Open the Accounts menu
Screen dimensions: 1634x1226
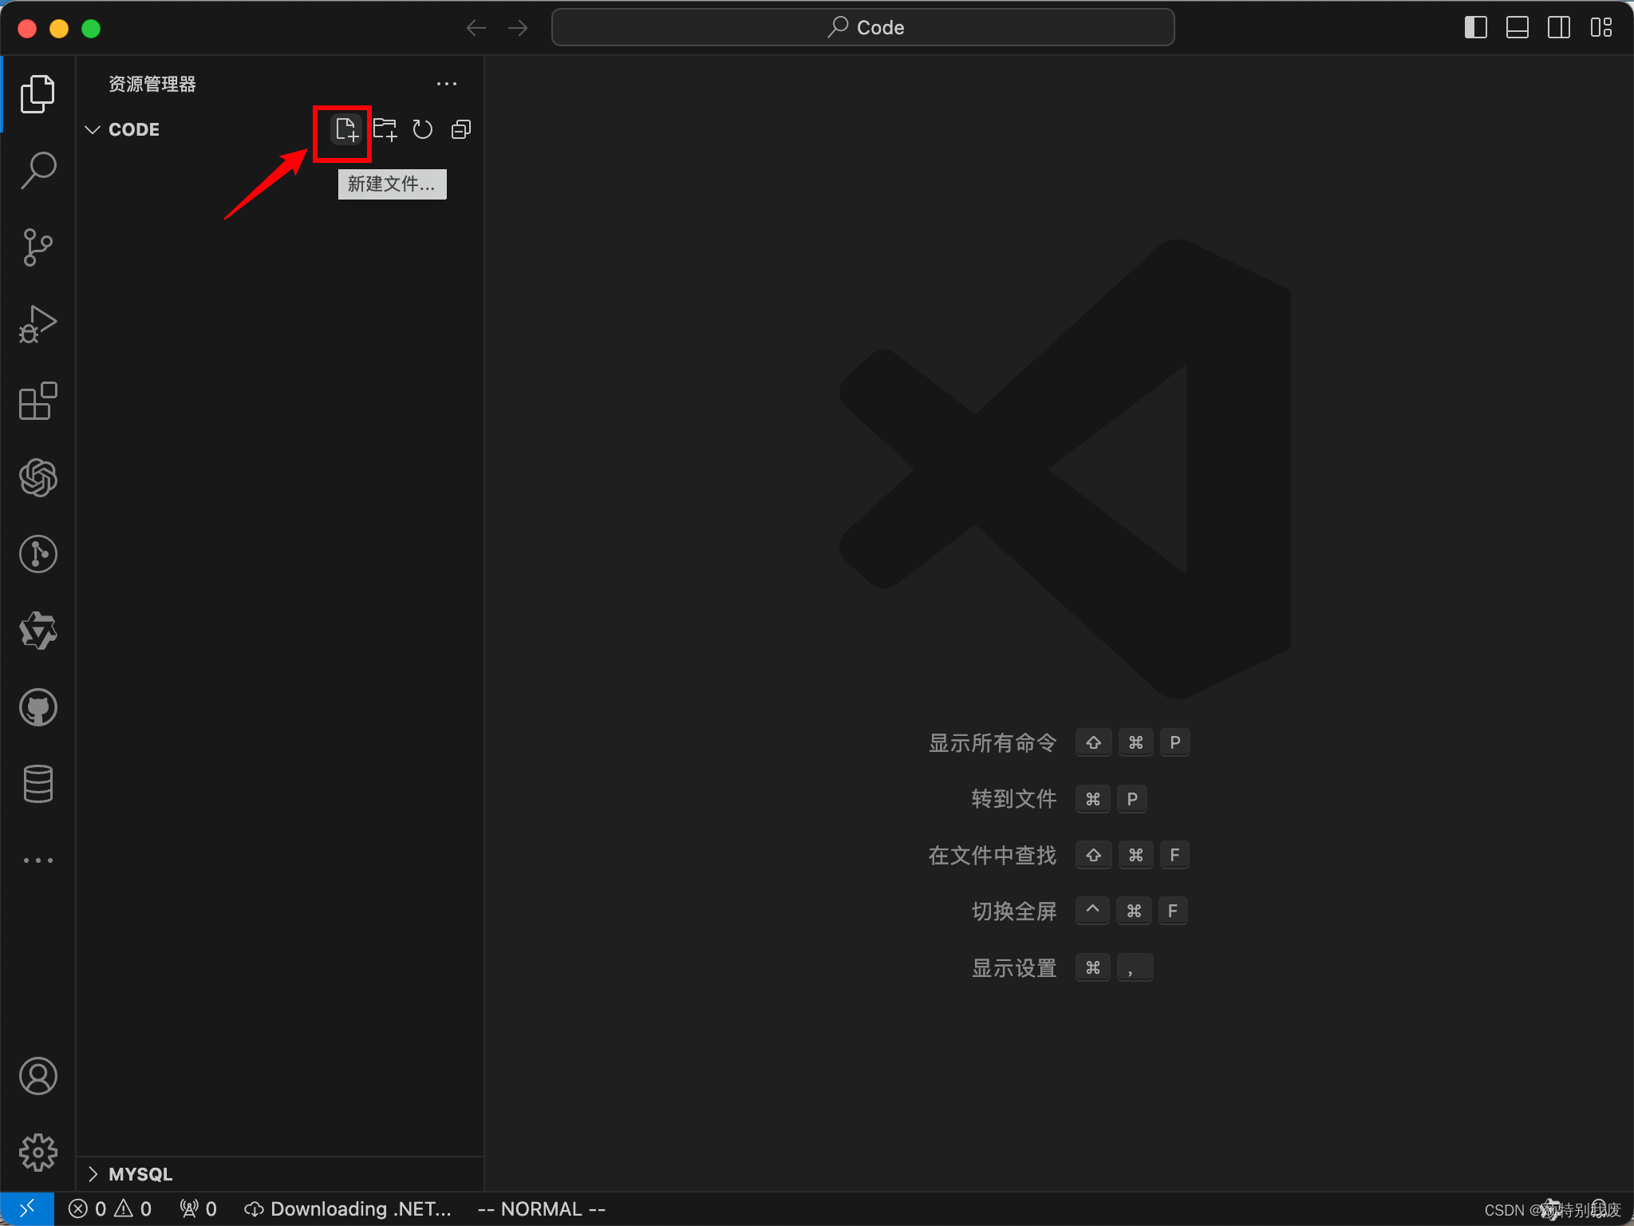37,1076
